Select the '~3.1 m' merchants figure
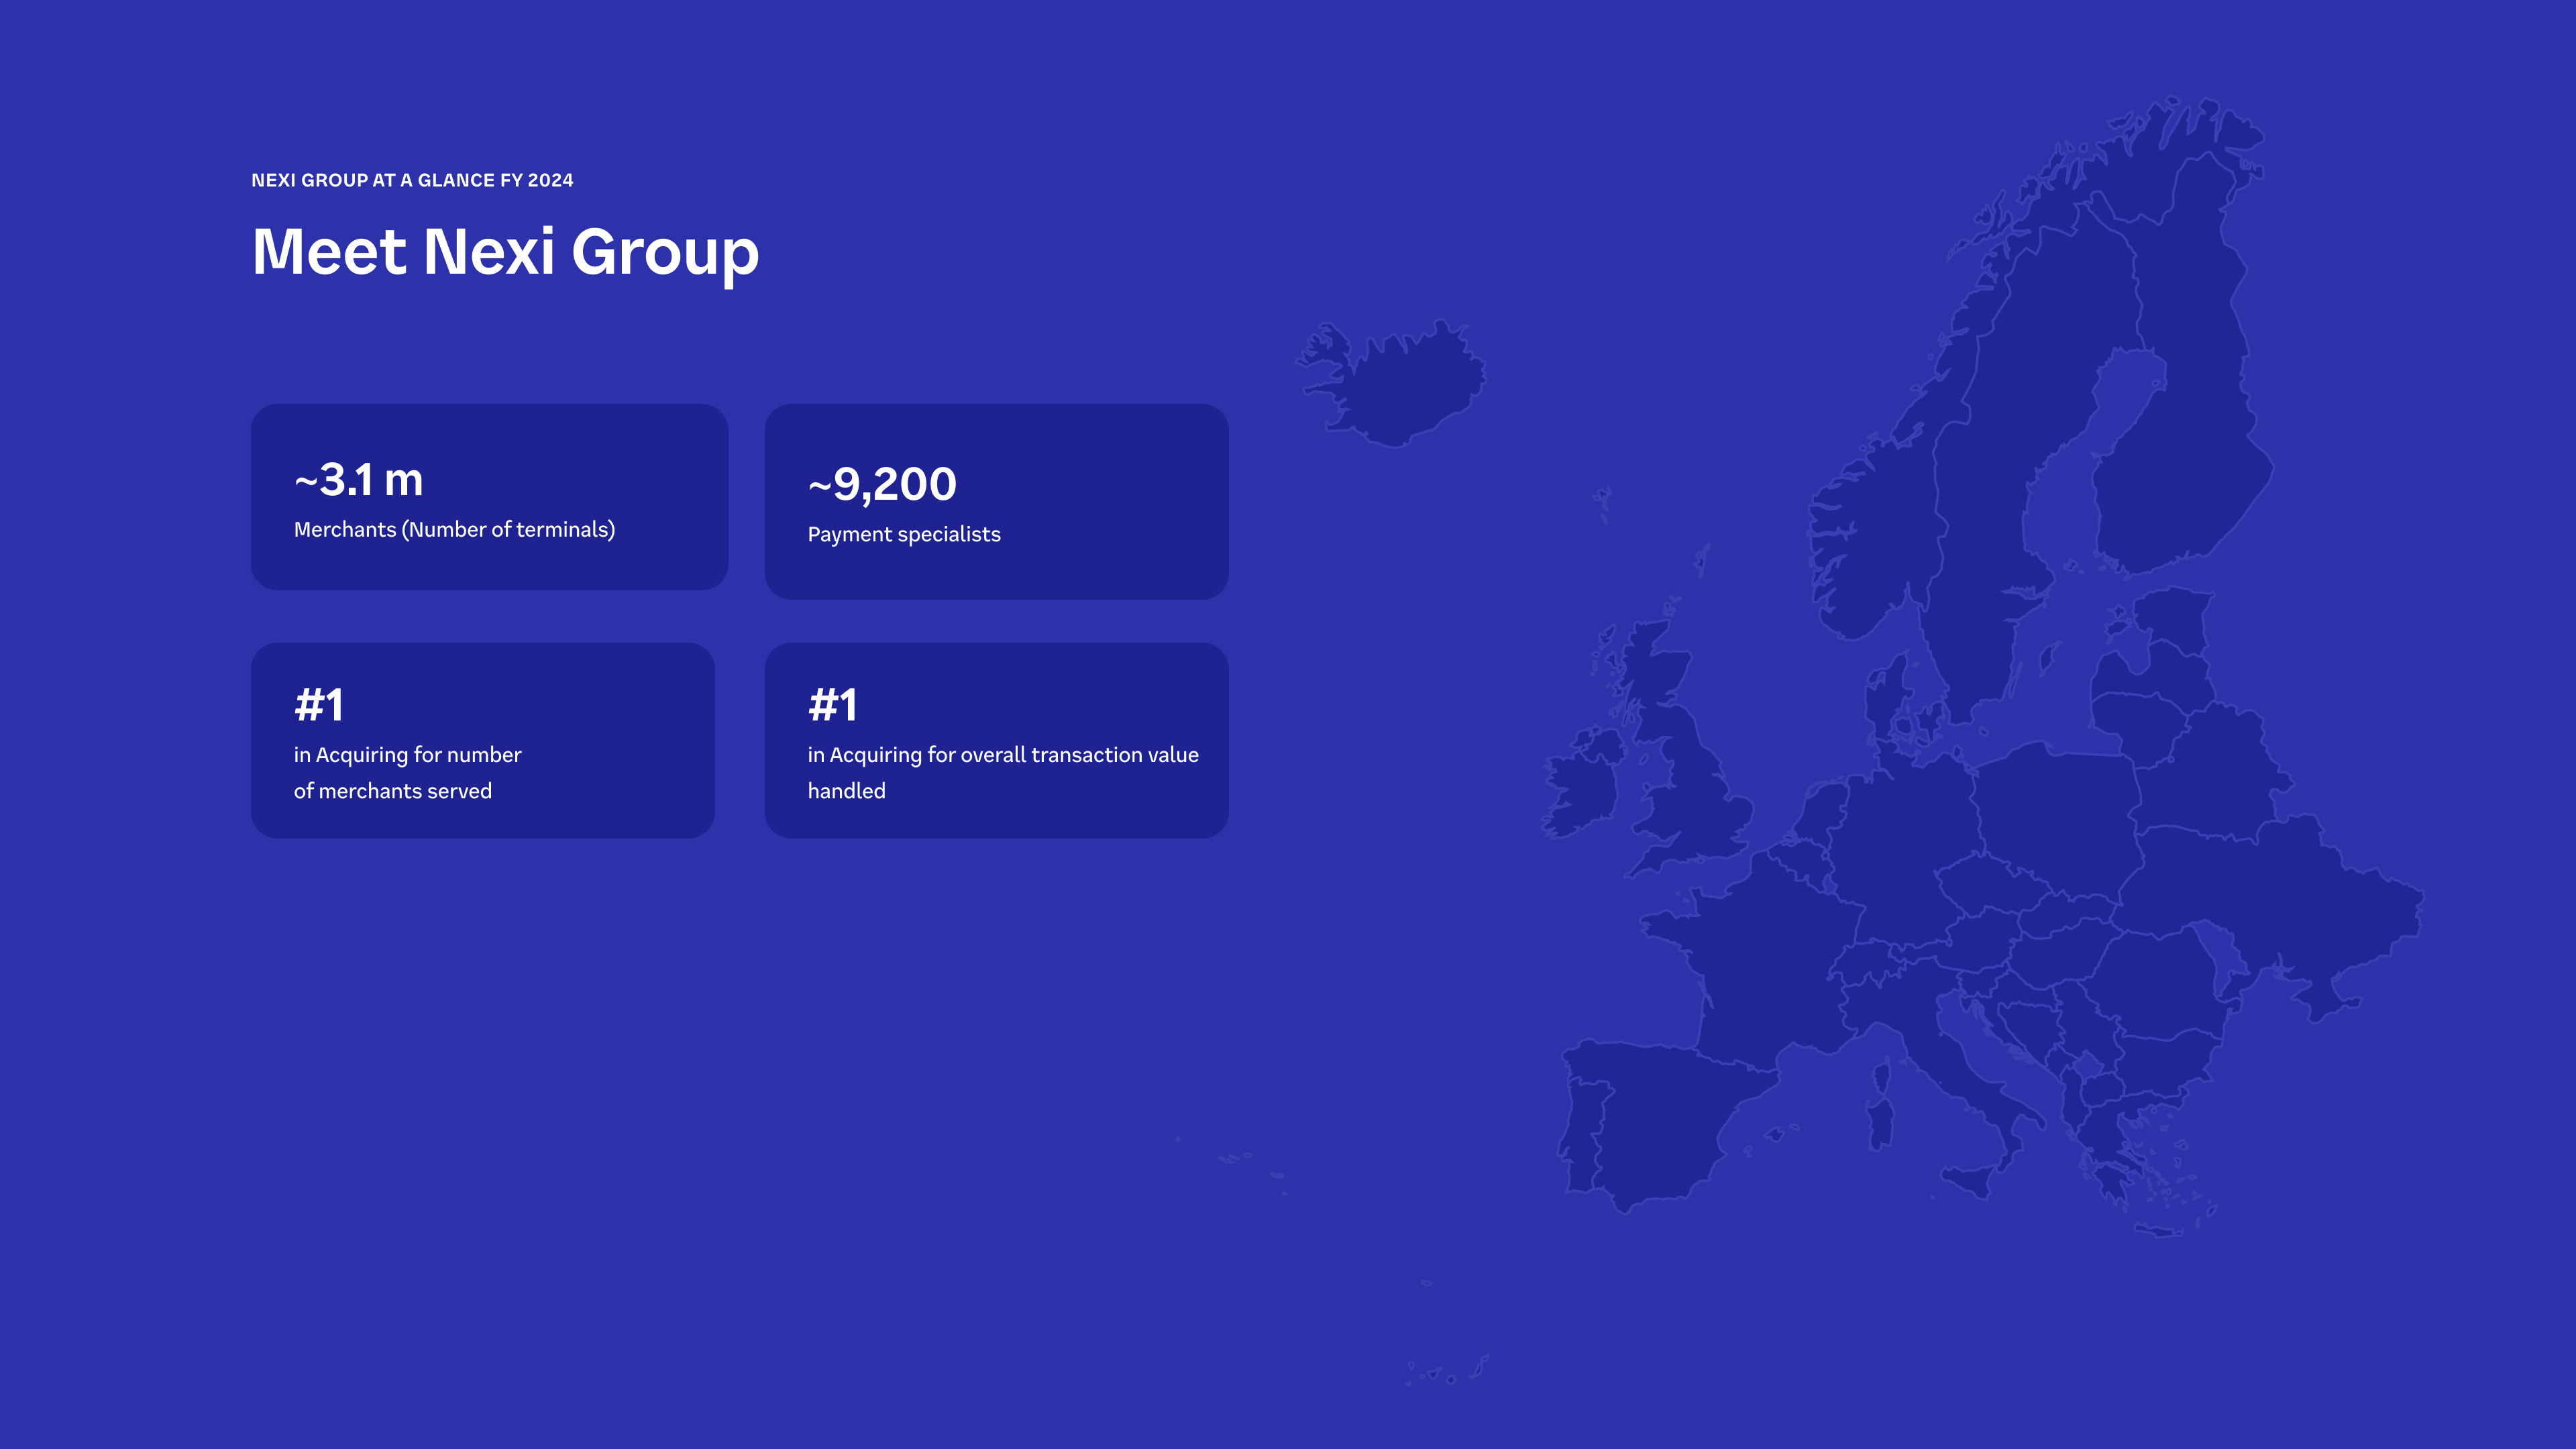Image resolution: width=2576 pixels, height=1449 pixels. point(359,480)
